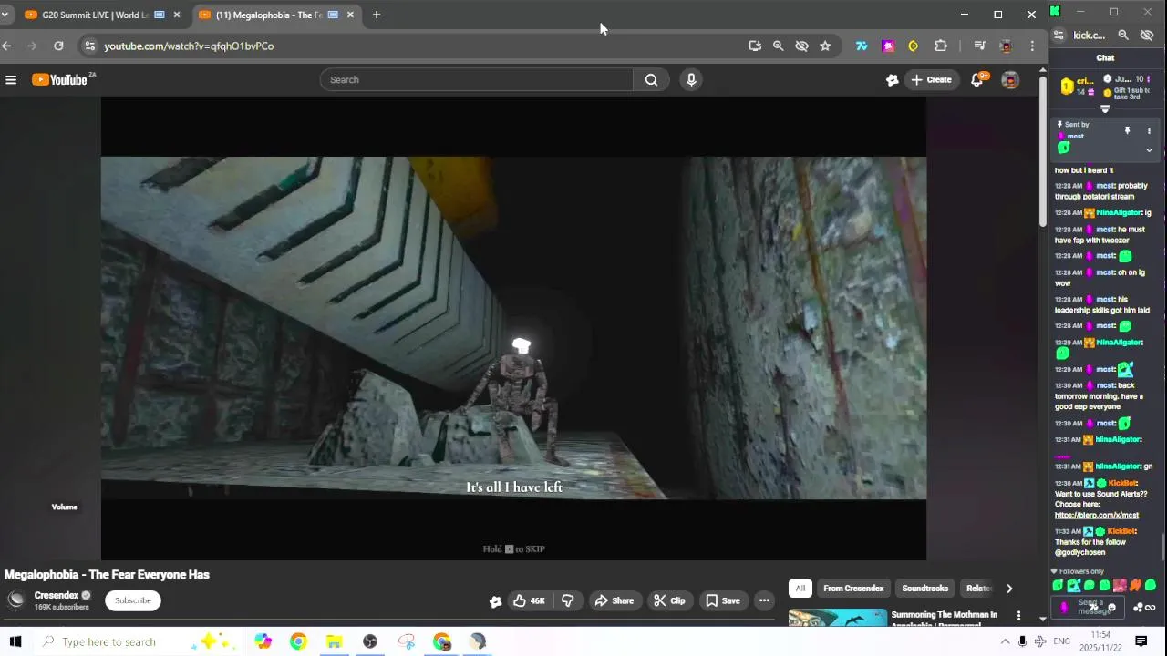Open Kick window site settings icon

tap(1059, 36)
